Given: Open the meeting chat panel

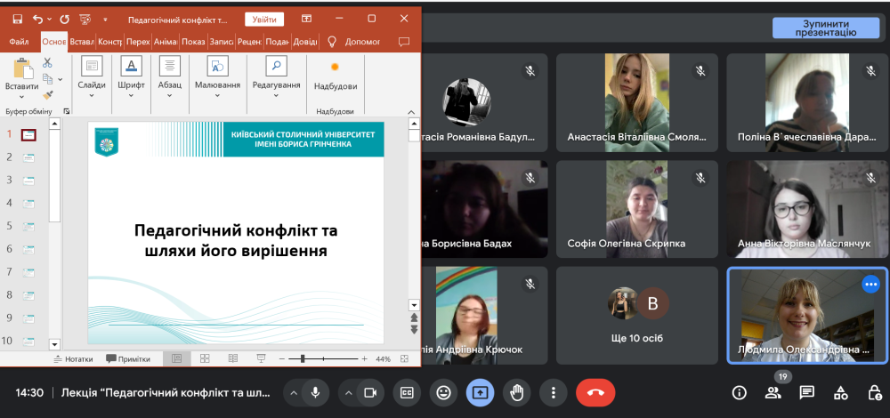Looking at the screenshot, I should [x=806, y=392].
